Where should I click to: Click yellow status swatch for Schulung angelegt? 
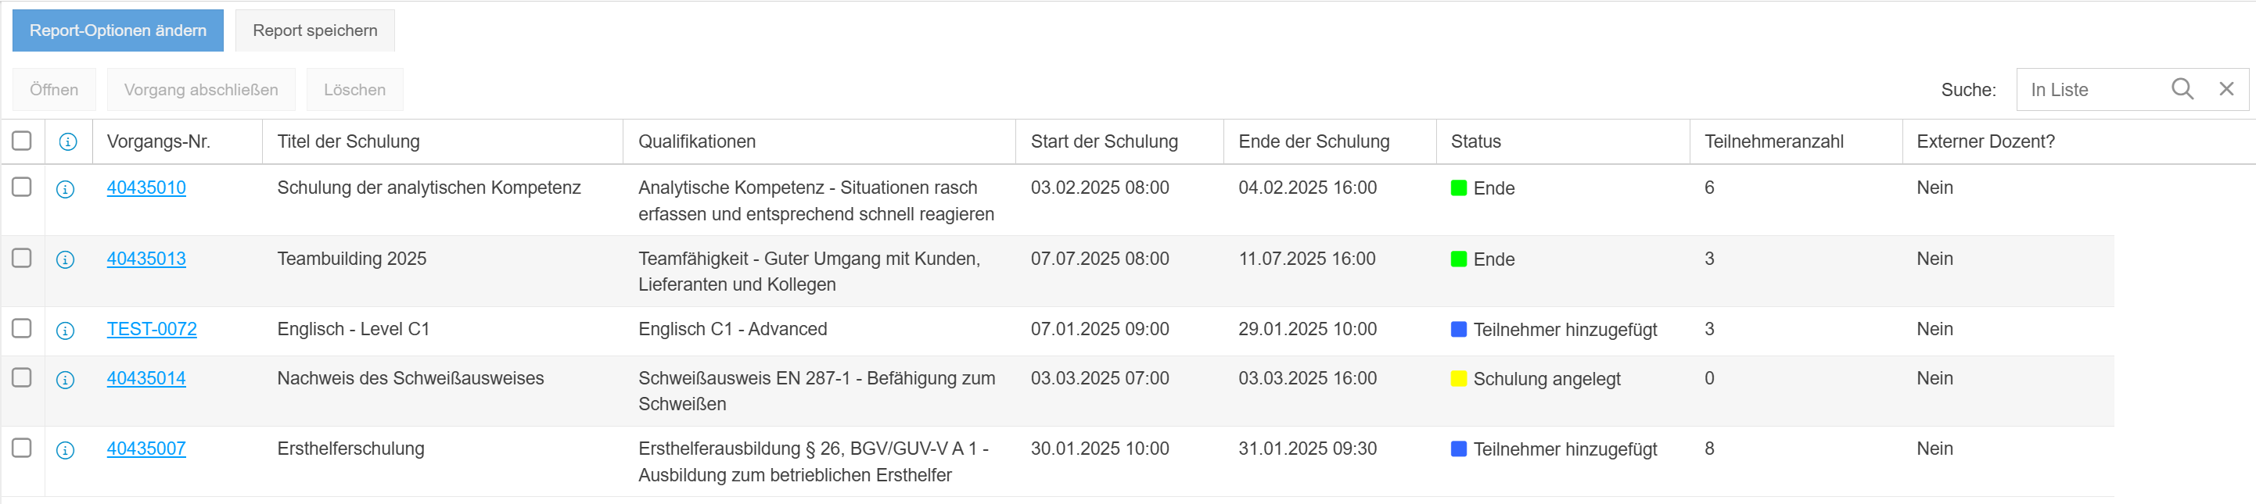[1458, 379]
